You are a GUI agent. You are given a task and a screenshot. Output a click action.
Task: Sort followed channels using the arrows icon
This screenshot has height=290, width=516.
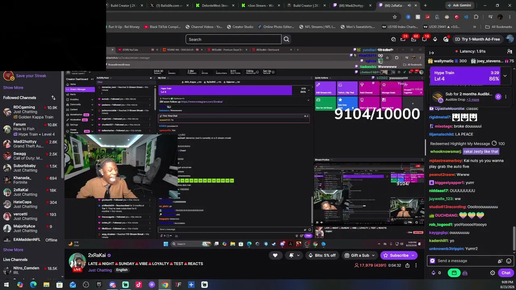pos(53,97)
